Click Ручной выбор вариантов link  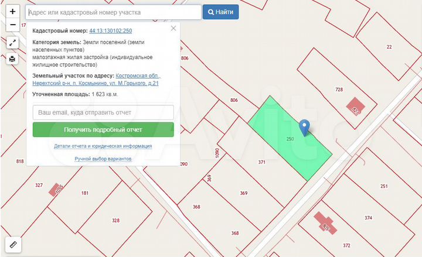tap(103, 159)
